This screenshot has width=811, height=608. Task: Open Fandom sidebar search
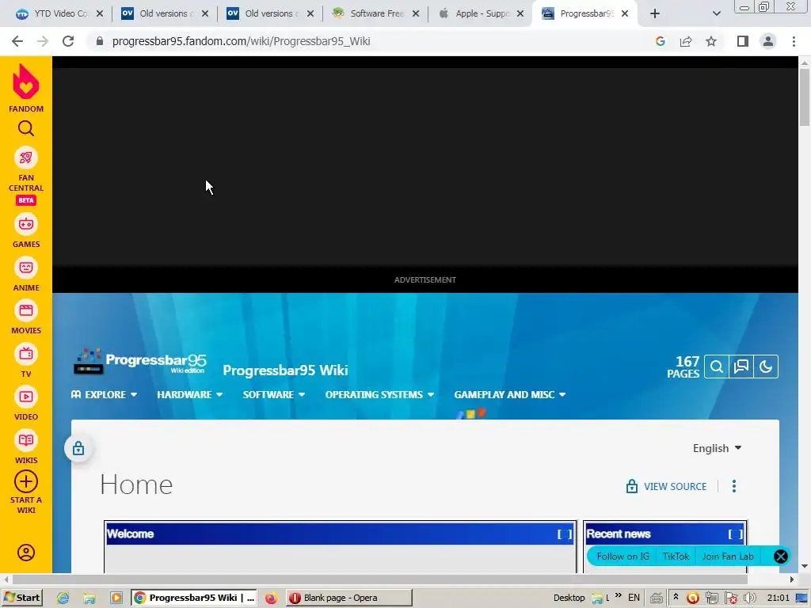(x=26, y=128)
